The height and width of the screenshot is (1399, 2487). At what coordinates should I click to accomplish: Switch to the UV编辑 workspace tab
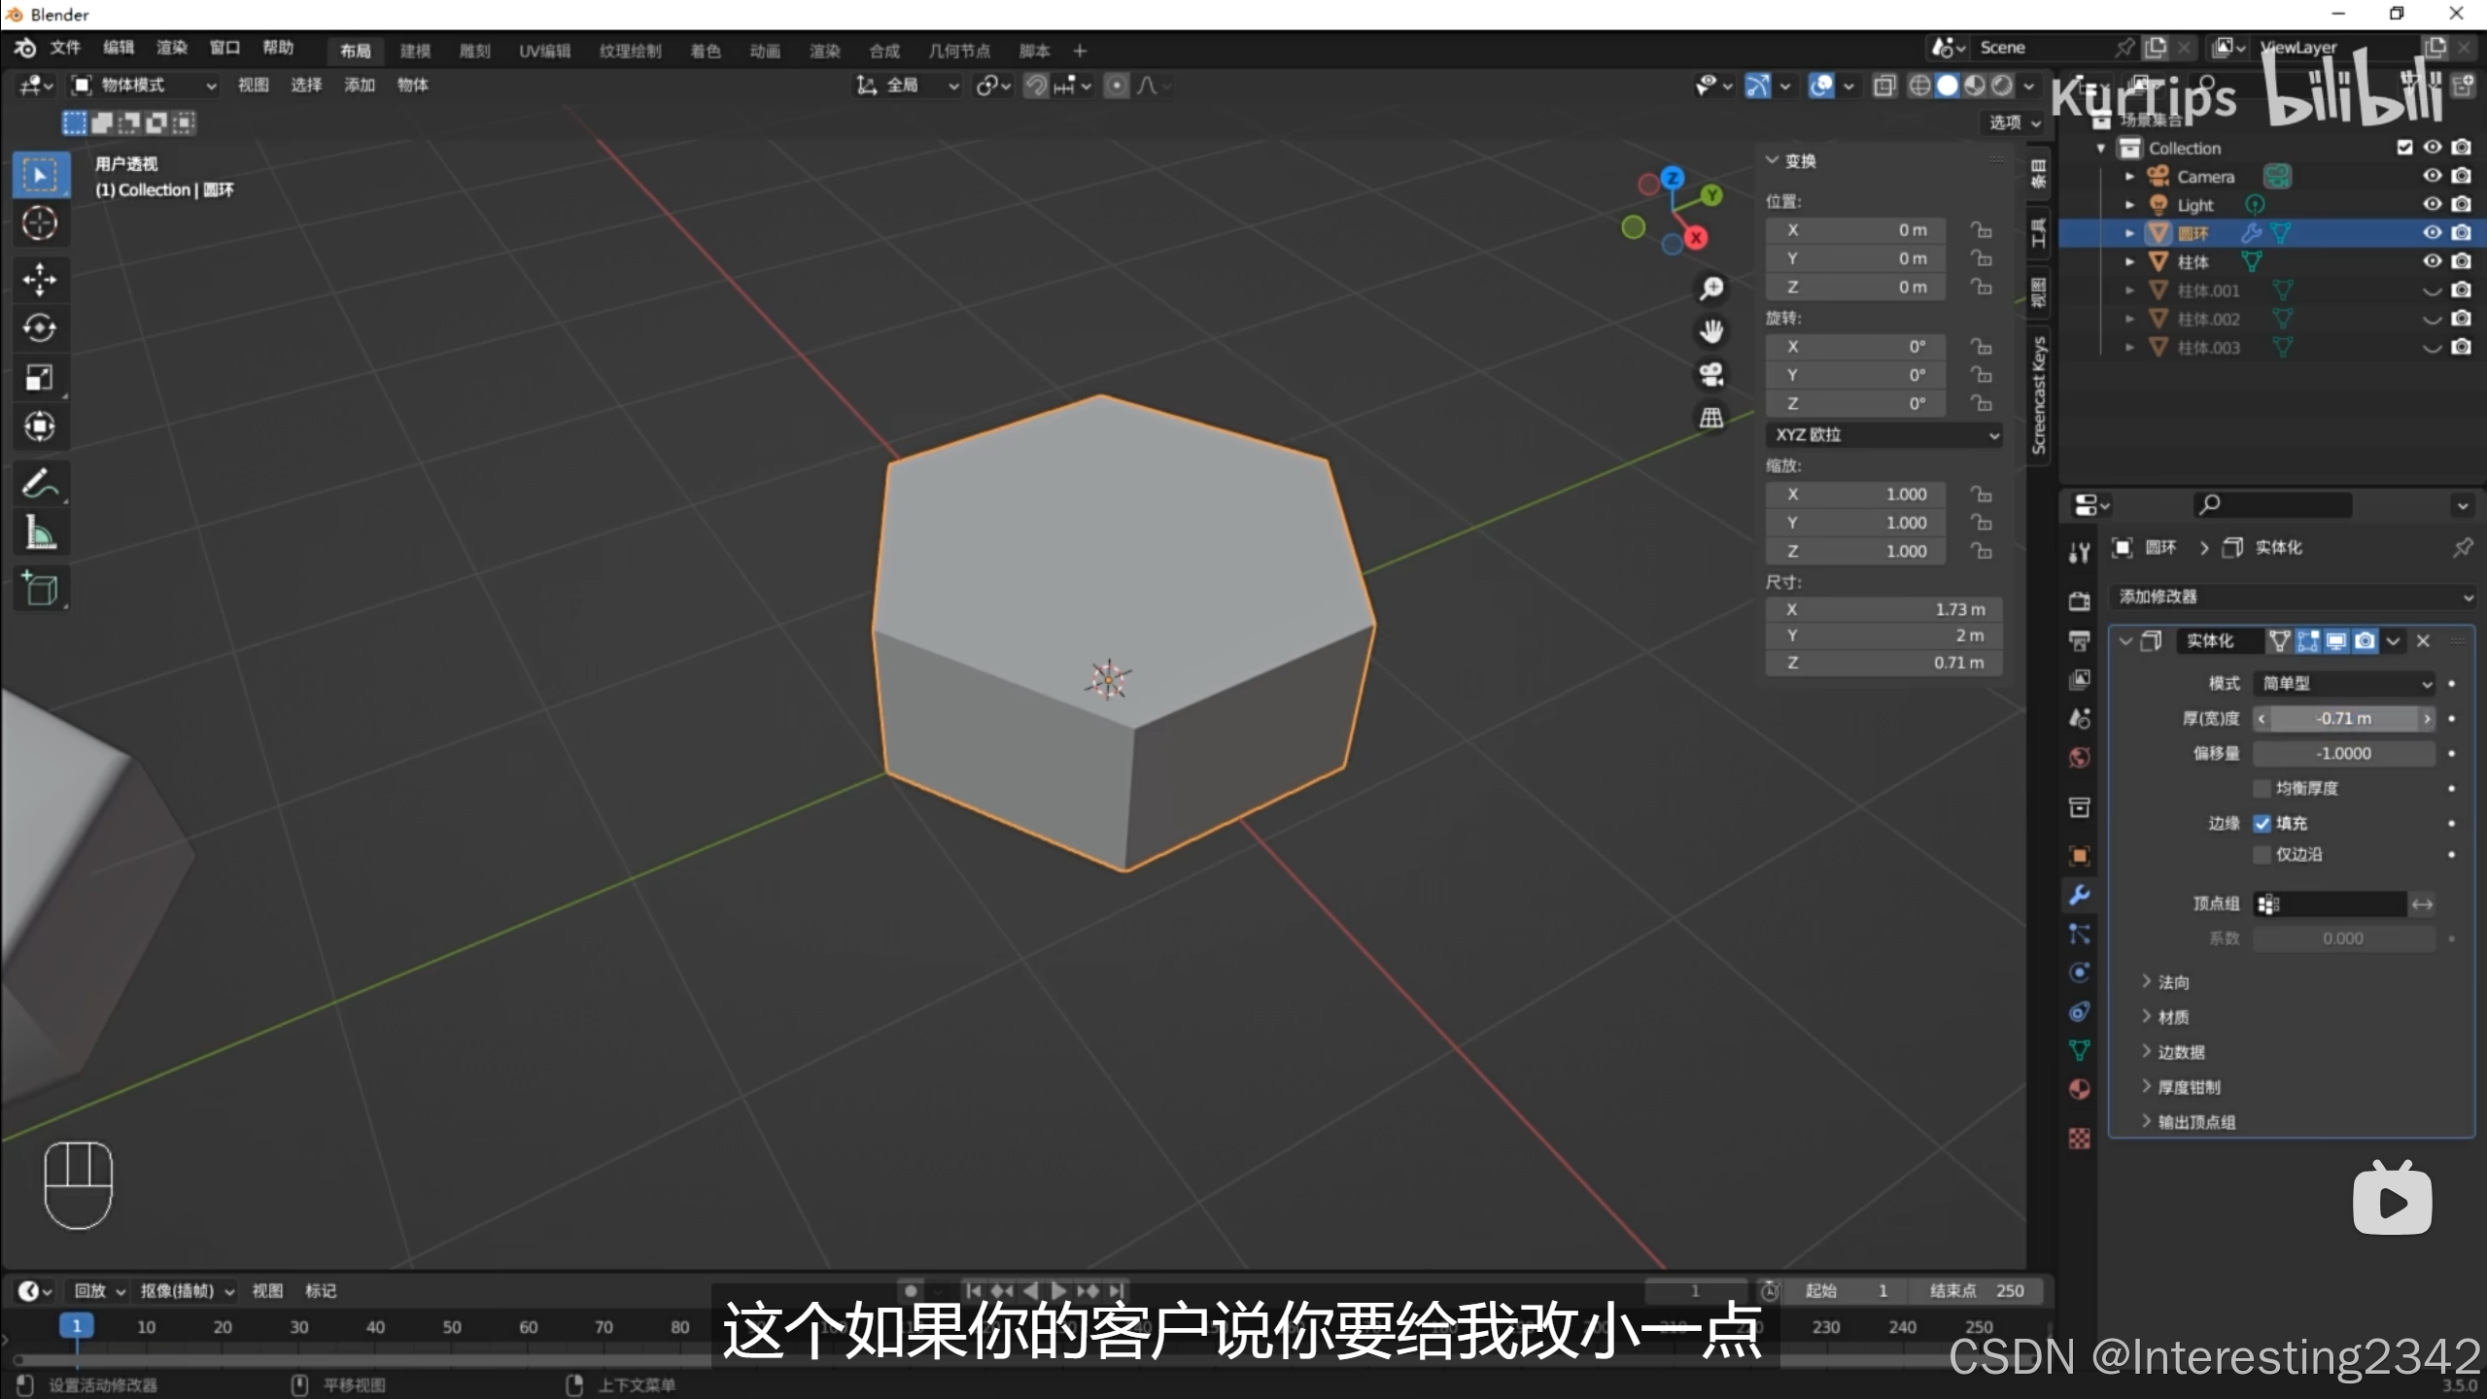tap(543, 51)
